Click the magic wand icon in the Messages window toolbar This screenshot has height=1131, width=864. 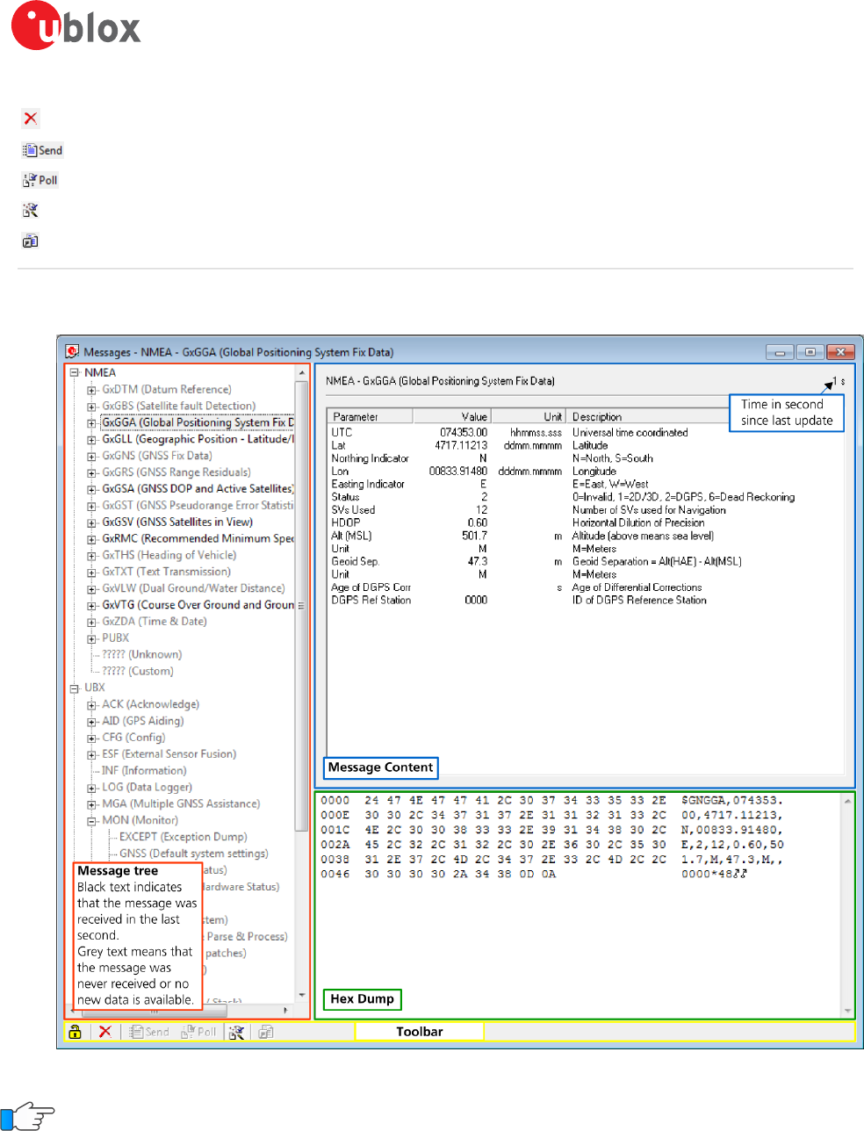click(236, 1032)
